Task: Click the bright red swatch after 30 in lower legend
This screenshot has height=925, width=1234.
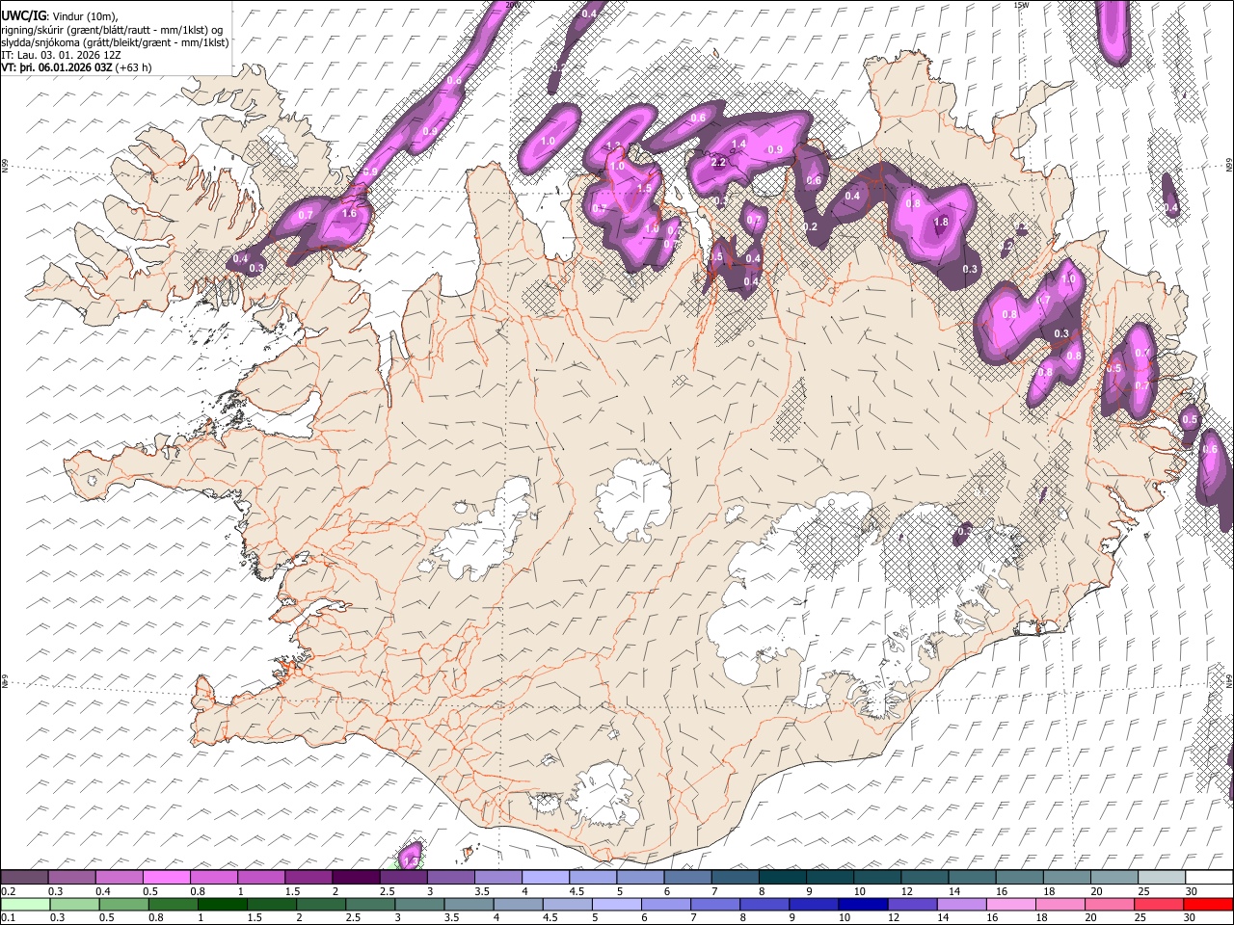Action: coord(1207,904)
